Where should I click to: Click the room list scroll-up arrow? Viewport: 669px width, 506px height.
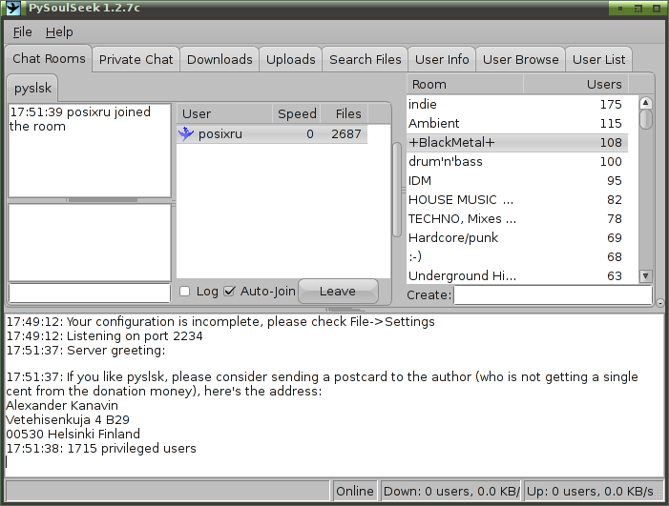tap(645, 103)
